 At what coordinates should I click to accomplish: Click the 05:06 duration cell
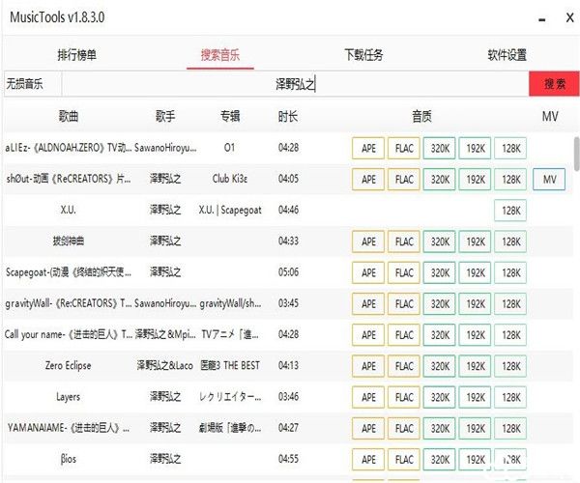coord(288,272)
